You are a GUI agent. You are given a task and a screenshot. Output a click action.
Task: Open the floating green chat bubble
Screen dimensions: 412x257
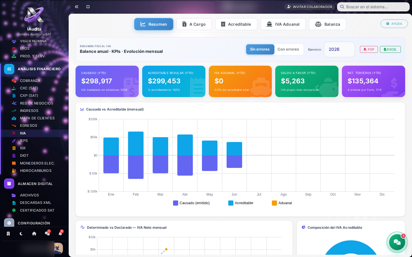click(x=397, y=242)
